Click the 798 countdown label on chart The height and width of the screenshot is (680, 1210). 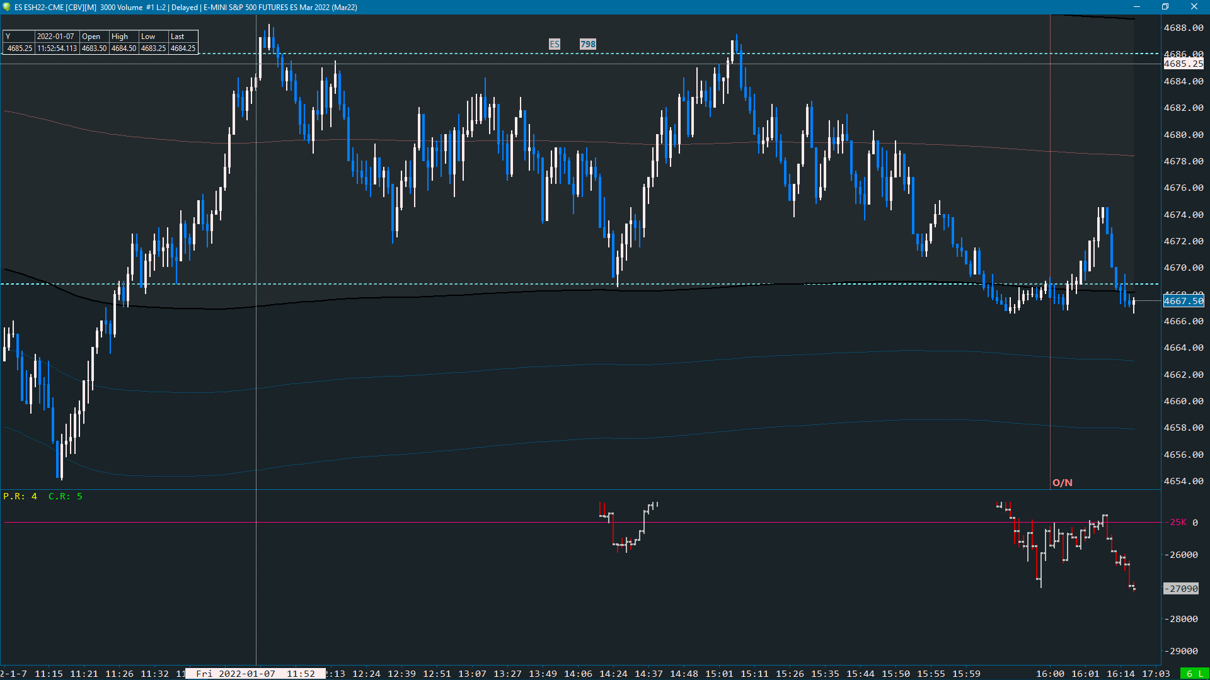click(587, 44)
